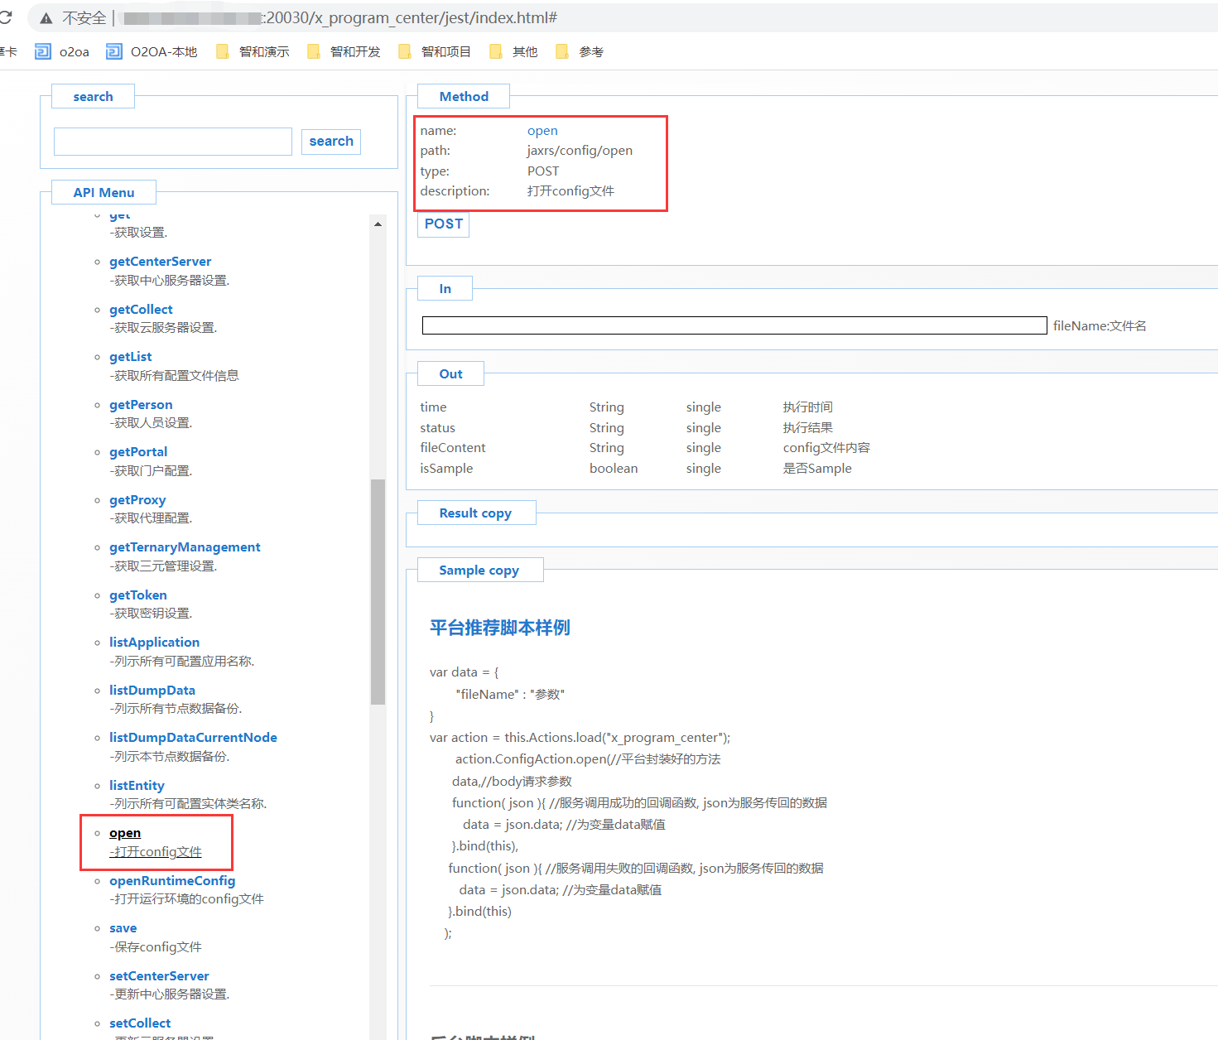
Task: Click the browser reload icon
Action: (x=6, y=17)
